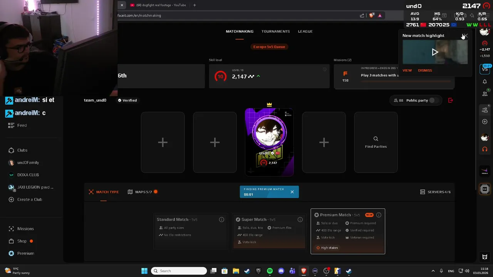Close the match highlight notification

click(465, 35)
